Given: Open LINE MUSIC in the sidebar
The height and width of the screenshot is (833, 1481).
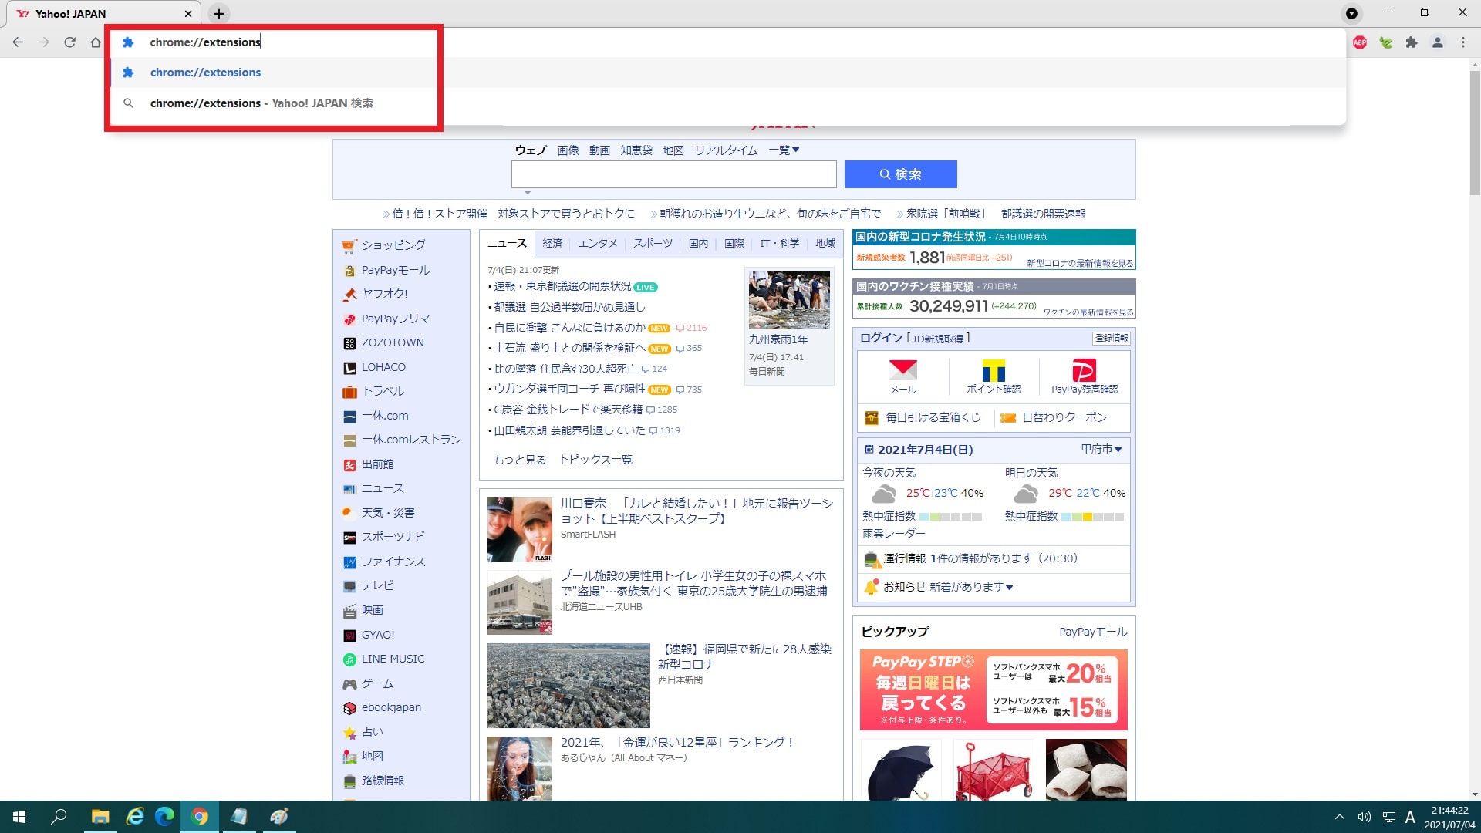Looking at the screenshot, I should [x=393, y=659].
